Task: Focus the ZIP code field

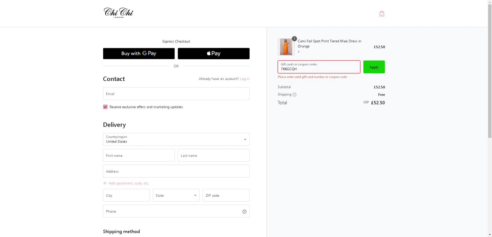Action: (x=226, y=195)
